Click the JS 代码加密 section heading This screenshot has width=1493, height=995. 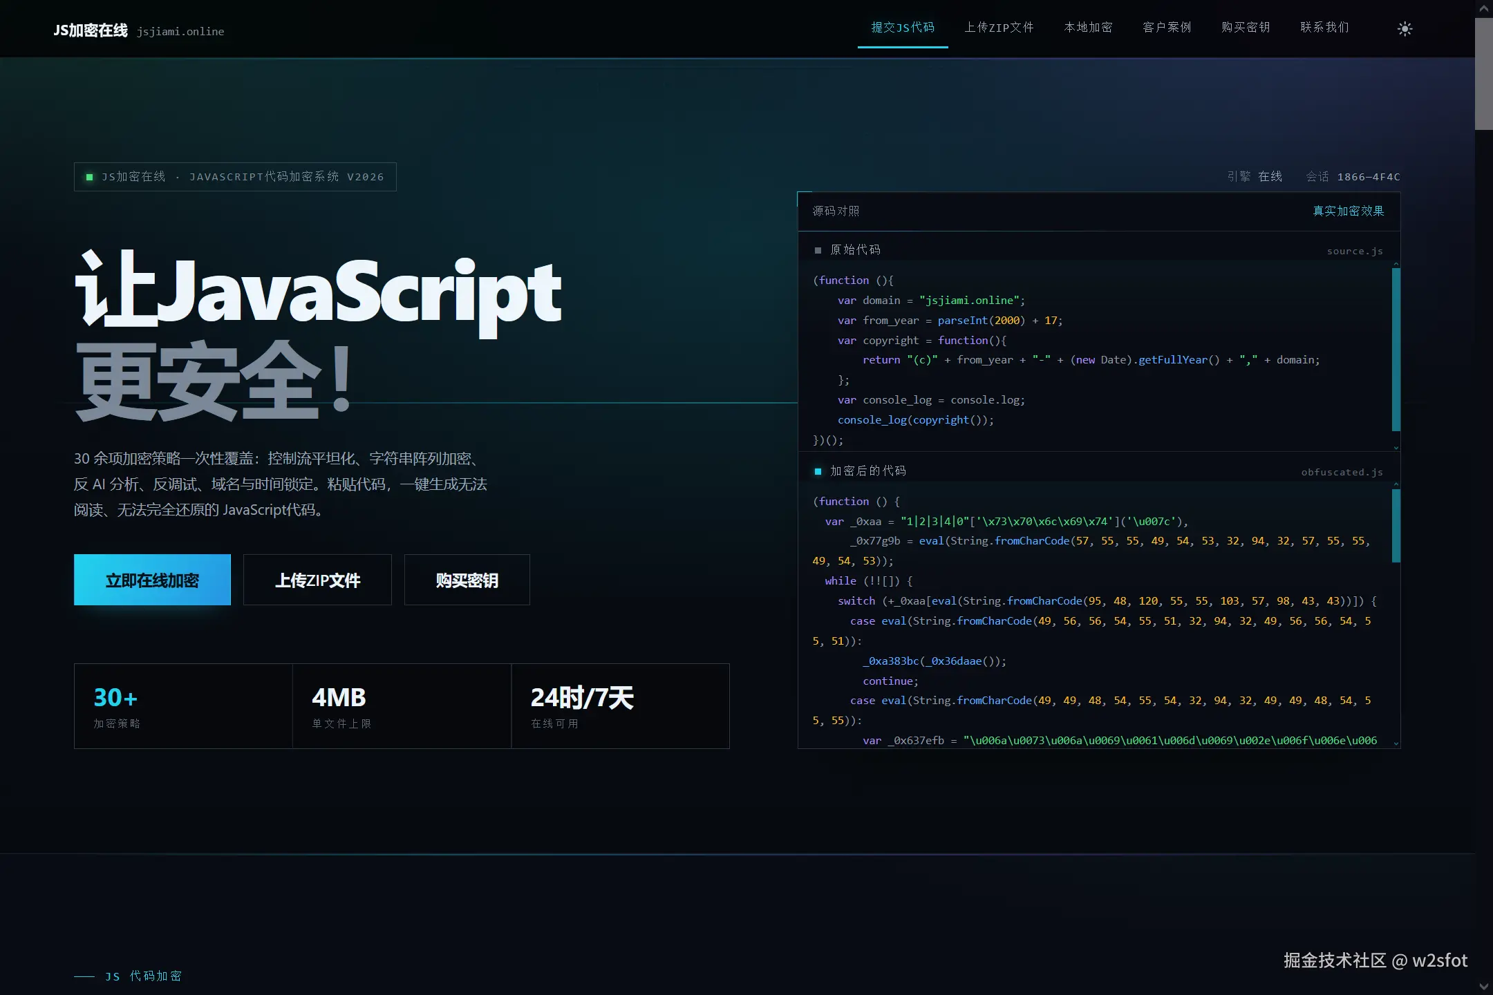143,976
